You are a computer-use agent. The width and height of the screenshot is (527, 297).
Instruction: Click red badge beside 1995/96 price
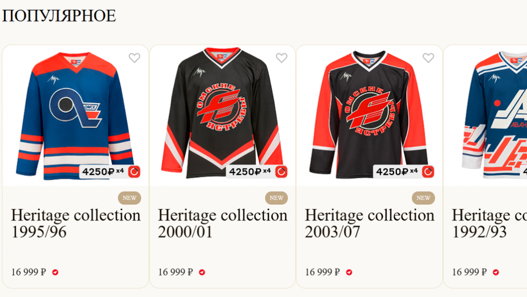point(55,272)
